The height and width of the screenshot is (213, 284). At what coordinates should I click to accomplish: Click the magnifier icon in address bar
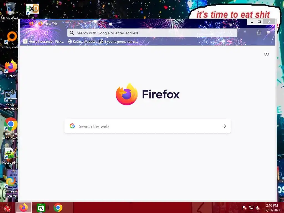pos(72,33)
